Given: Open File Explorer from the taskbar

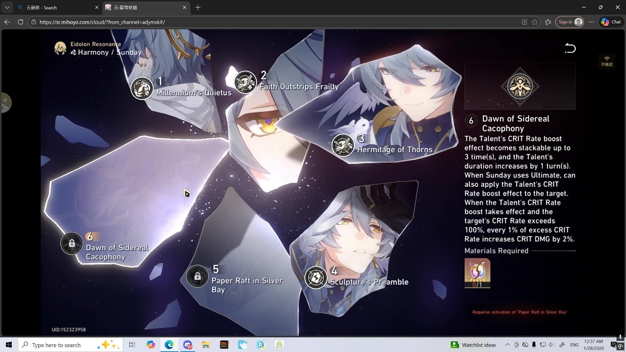Looking at the screenshot, I should pyautogui.click(x=206, y=345).
